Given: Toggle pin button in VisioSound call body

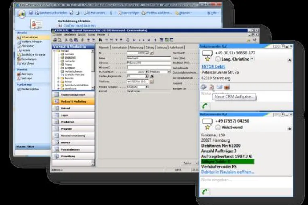Looking at the screenshot, I should pos(289,129).
